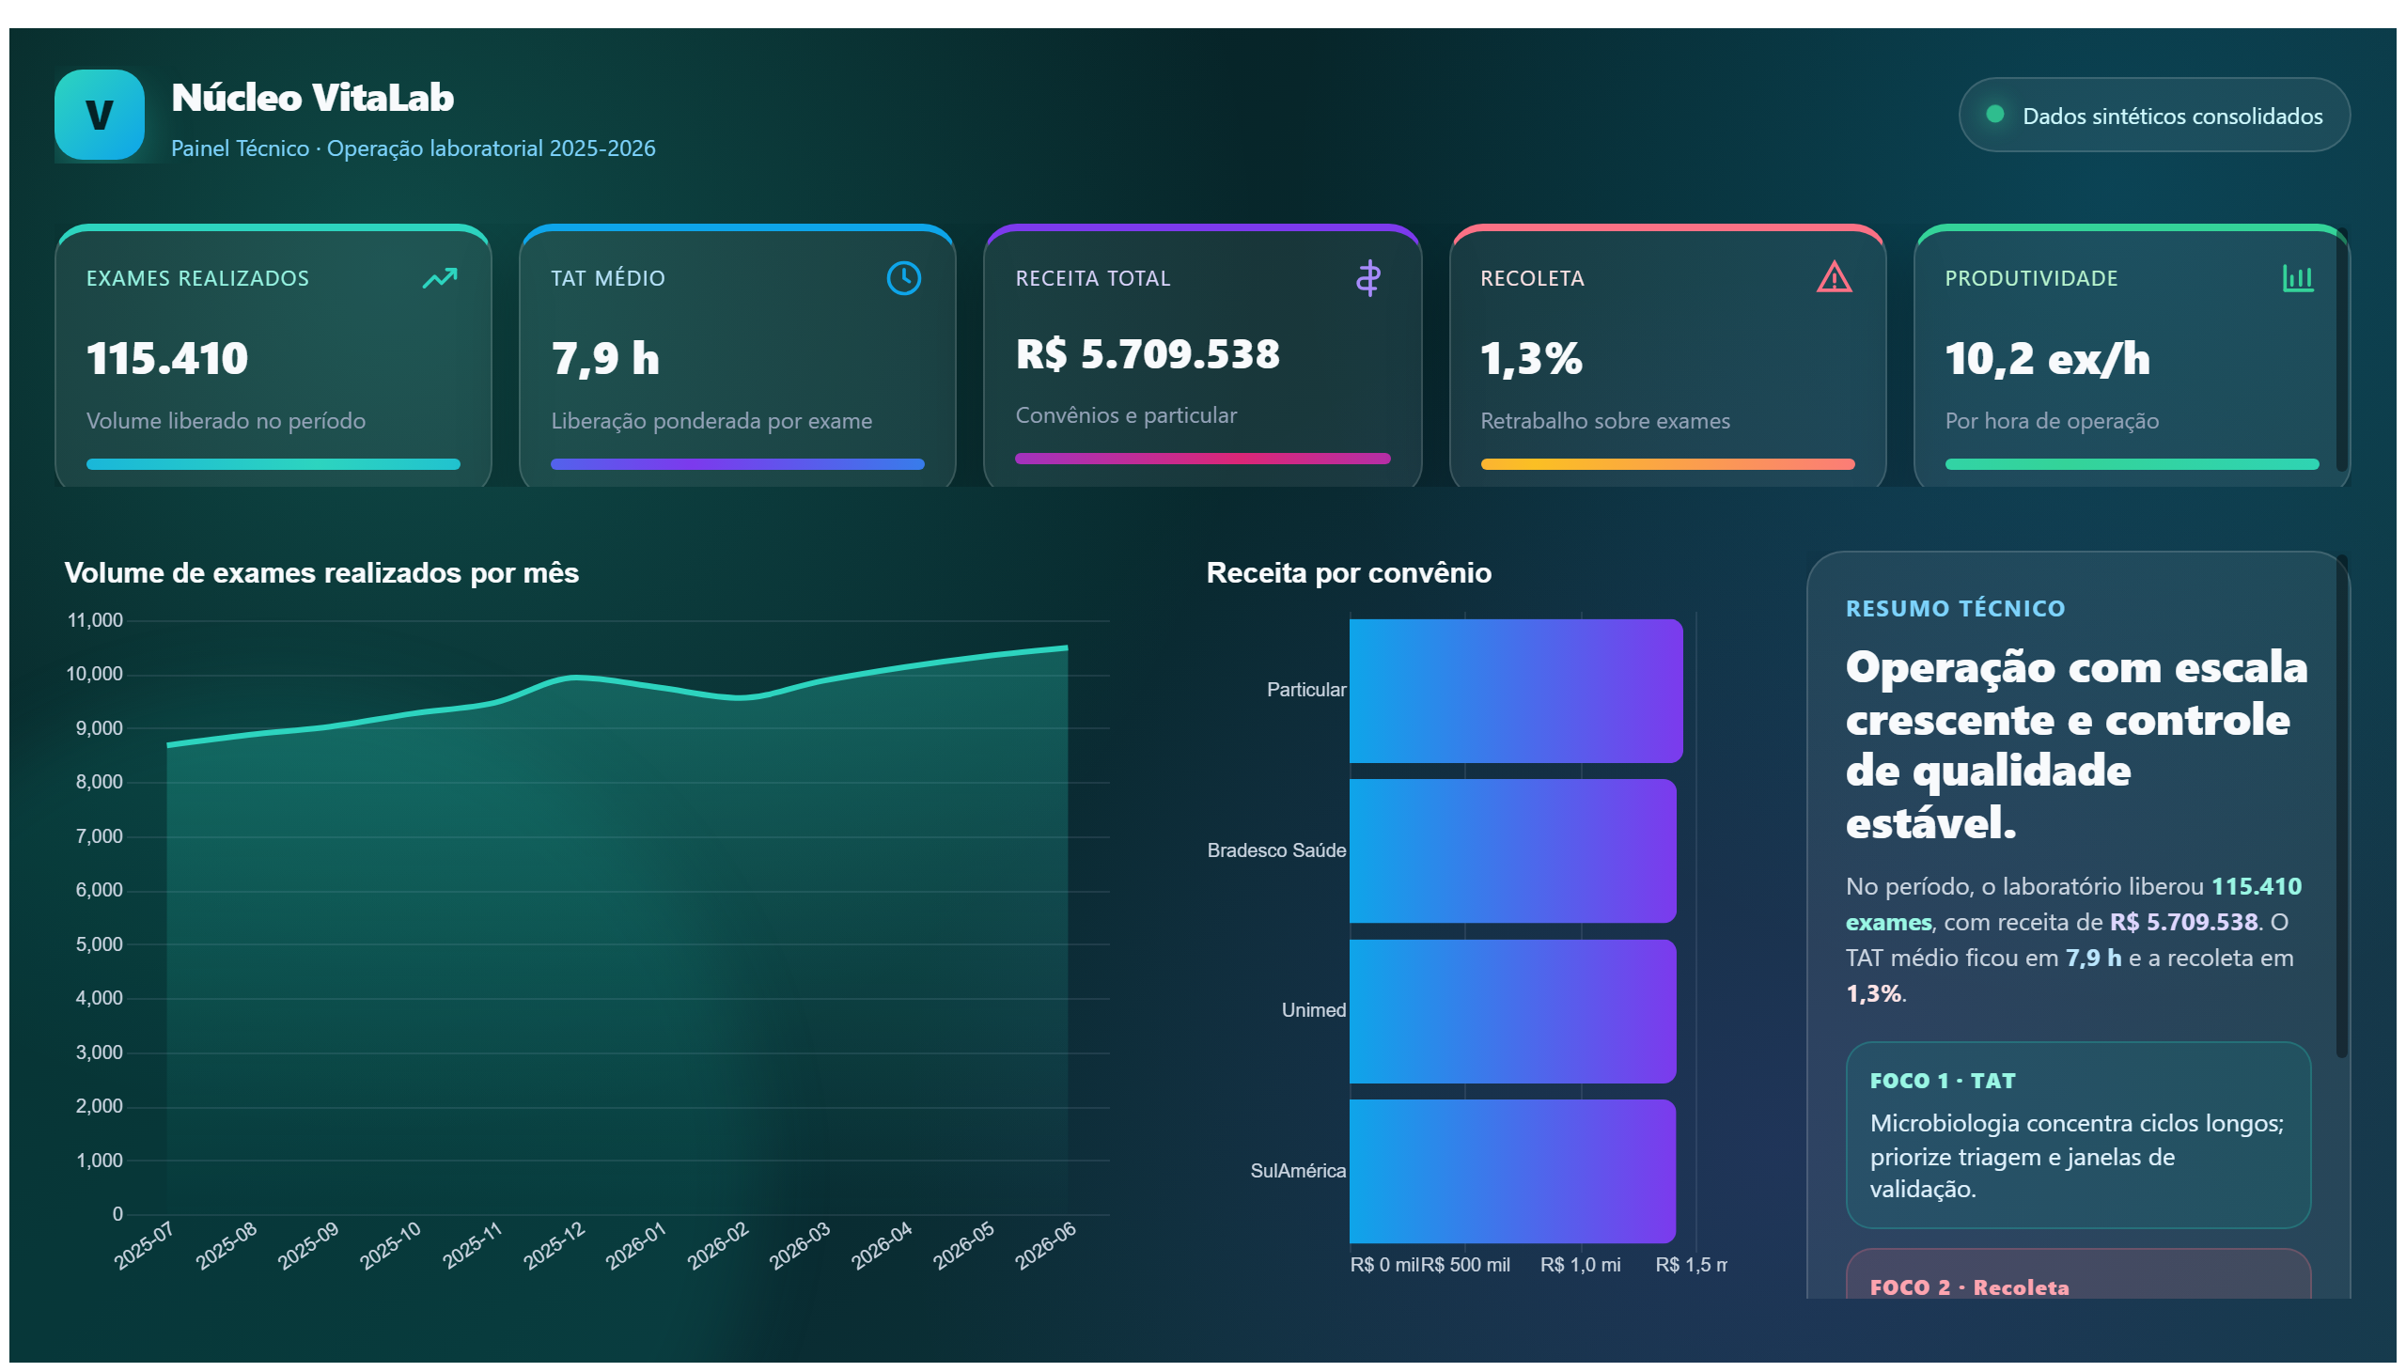Viewport: 2406px width, 1372px height.
Task: Open the Foco 1 · TAT card
Action: pos(2077,1134)
